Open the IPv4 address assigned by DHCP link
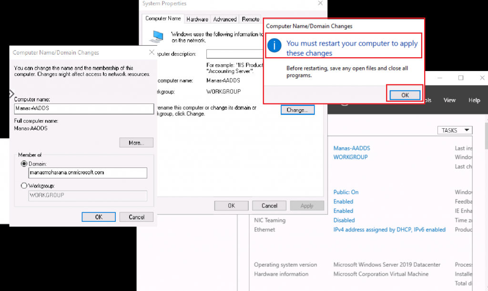Viewport: 488px width, 291px height. tap(389, 229)
